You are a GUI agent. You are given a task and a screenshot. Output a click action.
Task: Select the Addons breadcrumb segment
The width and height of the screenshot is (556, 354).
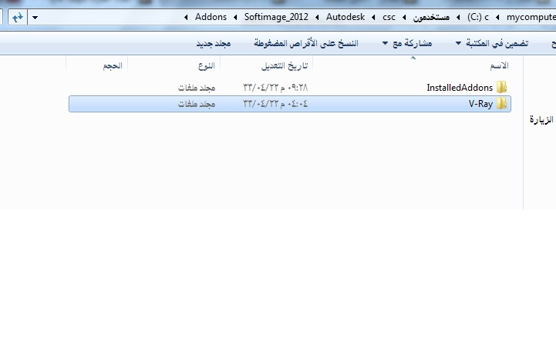click(211, 17)
